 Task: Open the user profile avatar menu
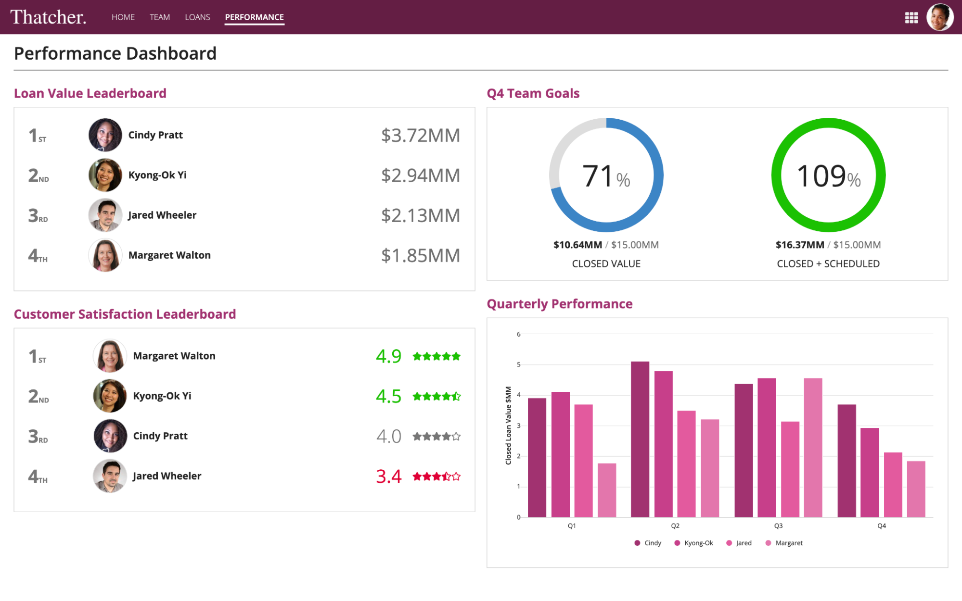pos(940,17)
